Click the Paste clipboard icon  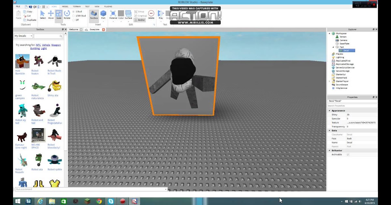click(19, 15)
